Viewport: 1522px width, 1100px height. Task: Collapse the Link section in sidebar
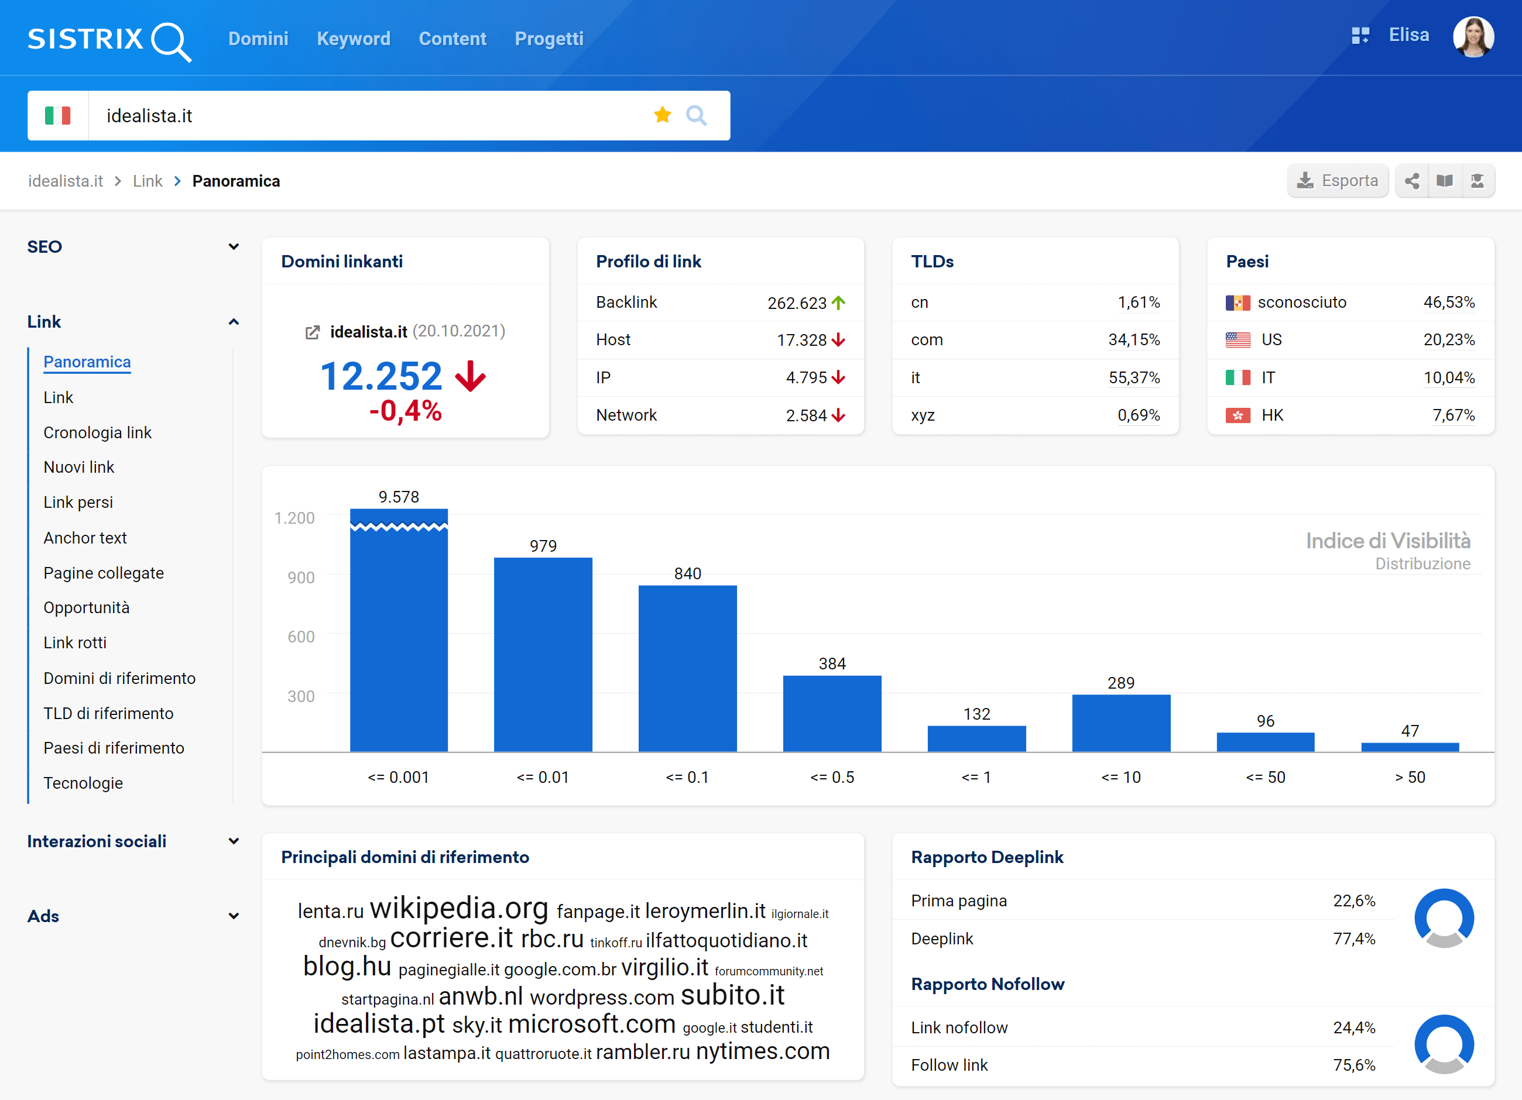tap(233, 321)
